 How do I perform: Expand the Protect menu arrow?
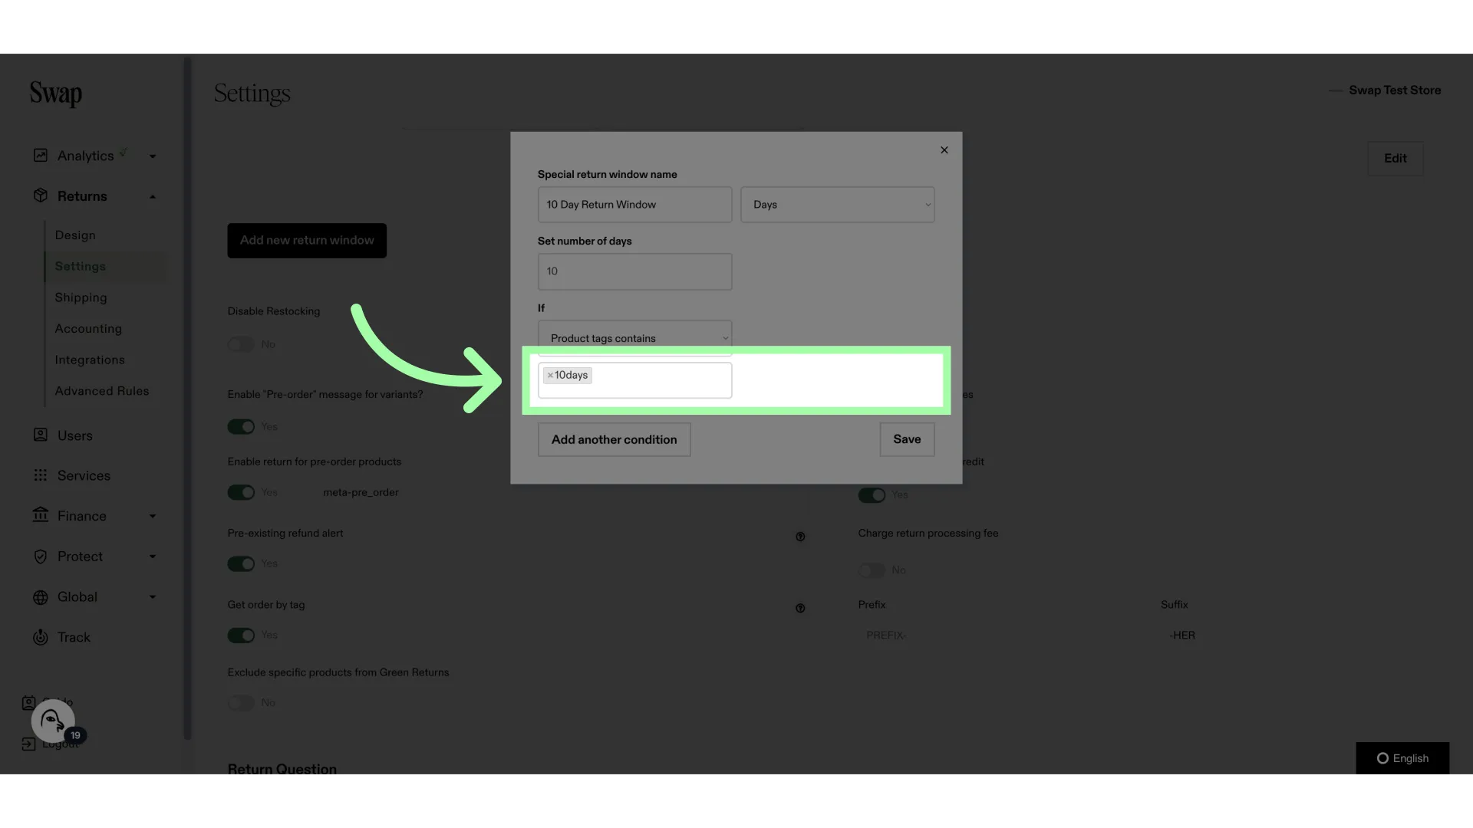coord(153,557)
